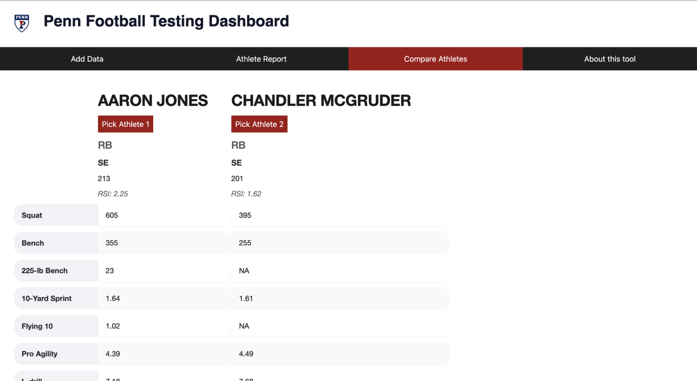Open the Add Data tab
The image size is (697, 381).
87,59
